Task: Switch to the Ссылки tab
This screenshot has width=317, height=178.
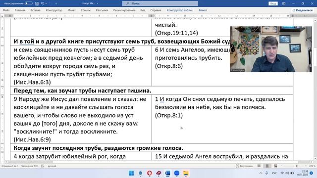Action: click(x=86, y=10)
